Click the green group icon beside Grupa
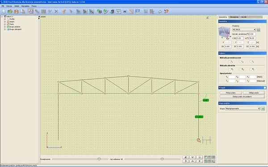 point(263,109)
